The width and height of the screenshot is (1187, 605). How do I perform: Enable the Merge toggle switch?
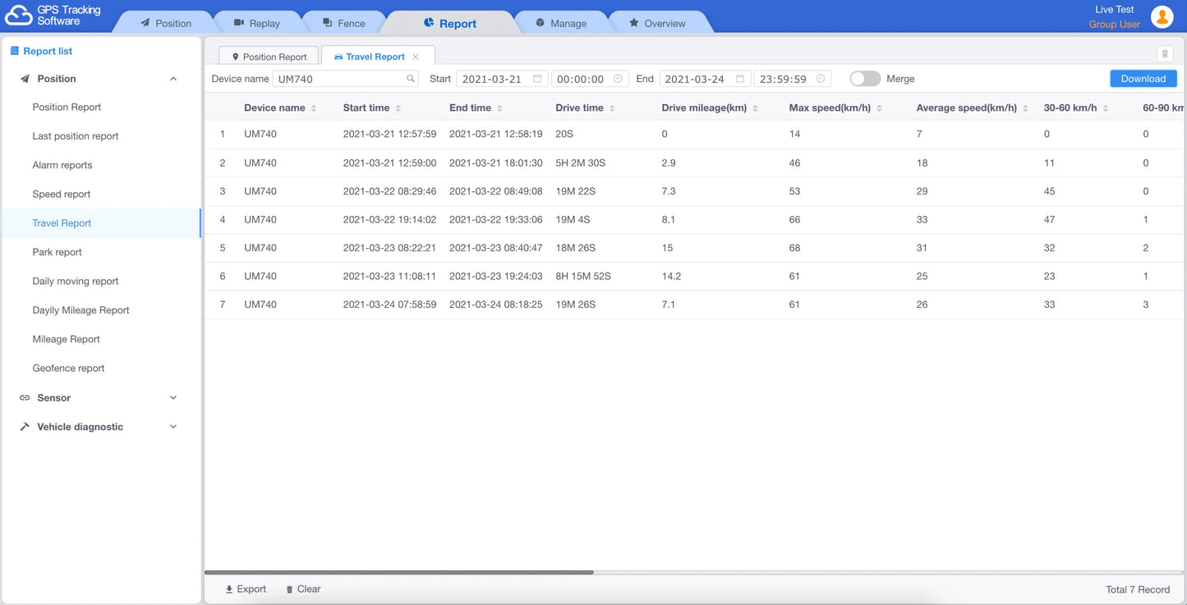pos(865,78)
